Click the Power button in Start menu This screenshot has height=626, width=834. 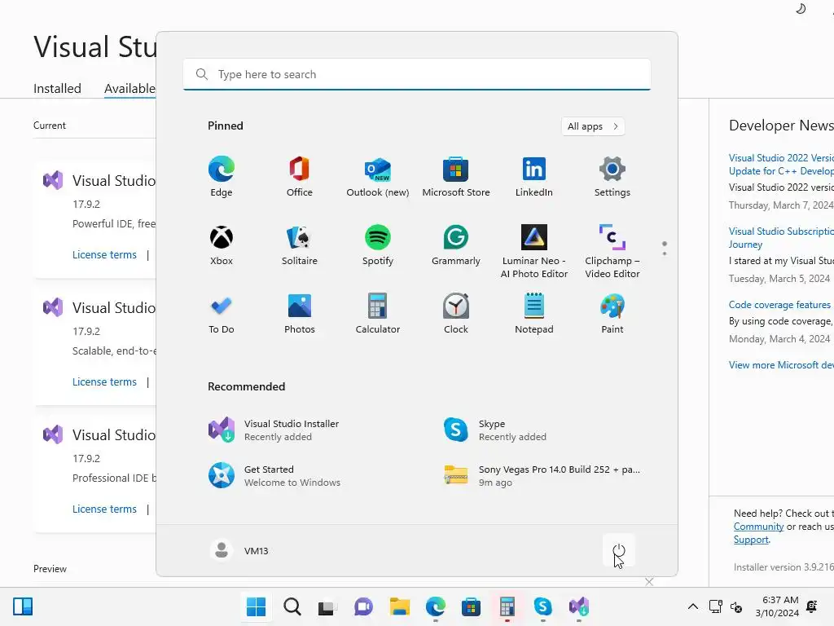tap(619, 550)
